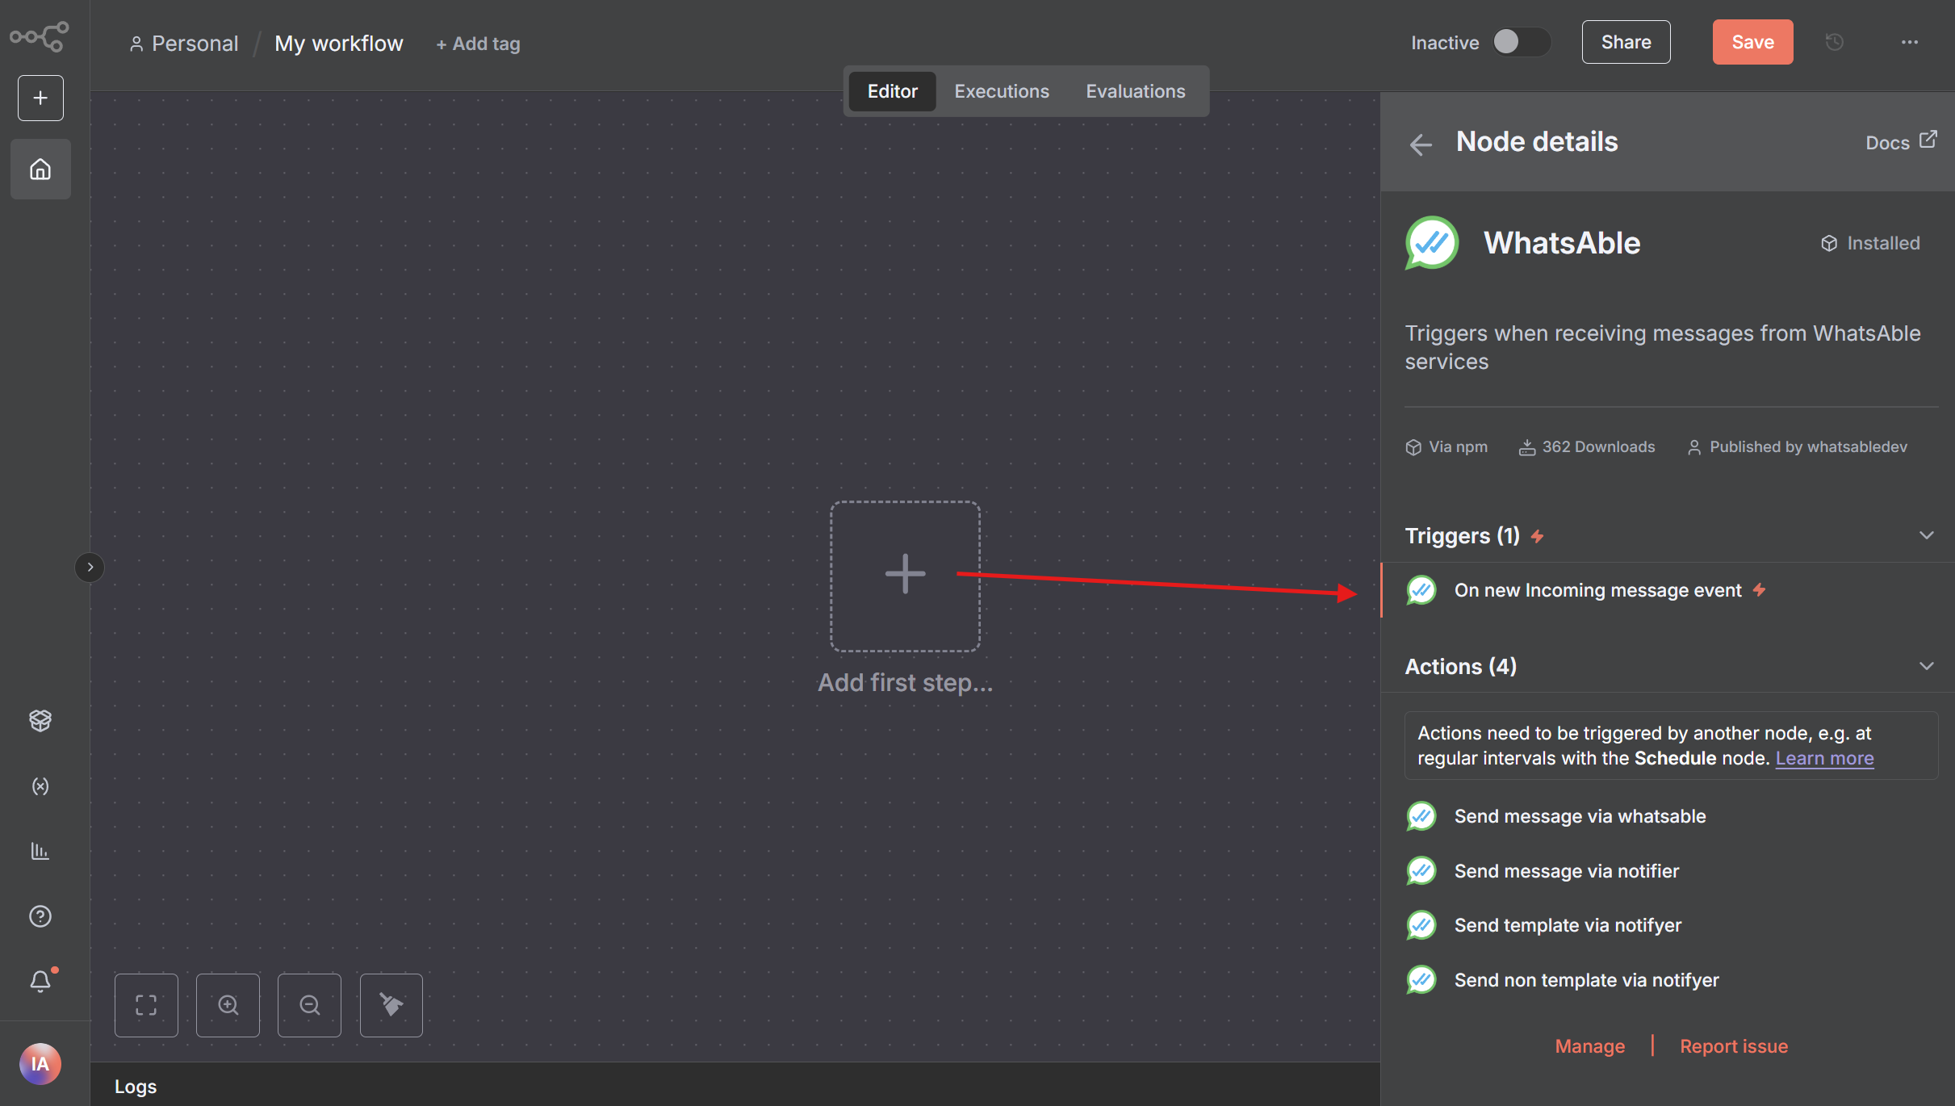This screenshot has height=1106, width=1955.
Task: Collapse the Actions (4) section
Action: pos(1926,667)
